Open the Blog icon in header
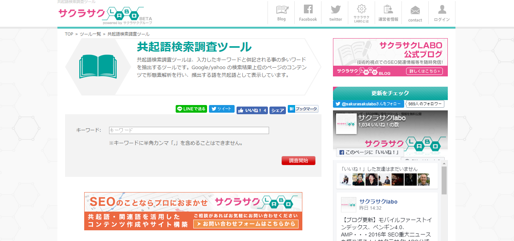The height and width of the screenshot is (241, 514). (x=281, y=13)
